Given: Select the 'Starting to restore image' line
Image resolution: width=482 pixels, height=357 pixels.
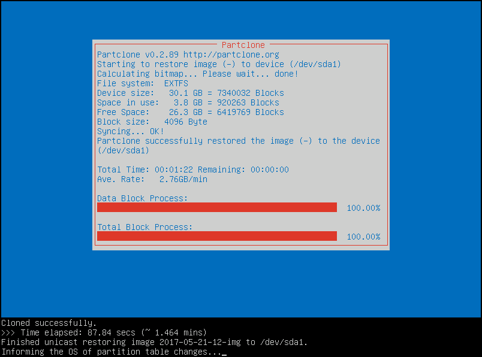Looking at the screenshot, I should pyautogui.click(x=219, y=64).
